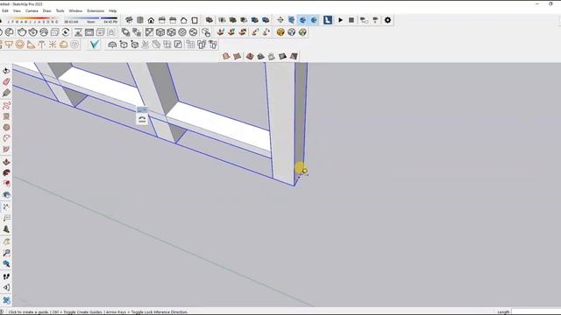Screen dimensions: 561x315
Task: Open the View menu
Action: 17,11
